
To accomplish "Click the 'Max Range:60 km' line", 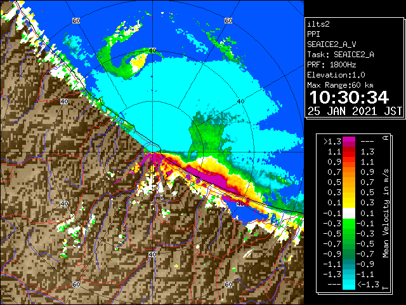I will point(340,85).
